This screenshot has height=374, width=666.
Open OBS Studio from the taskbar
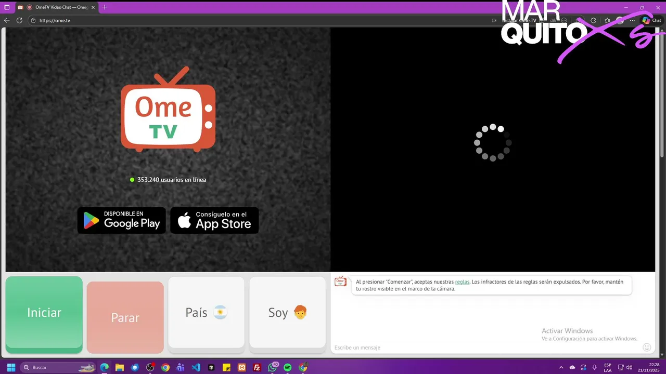(150, 367)
